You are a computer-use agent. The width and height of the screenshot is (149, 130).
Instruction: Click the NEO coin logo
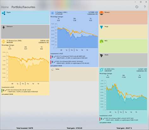pos(101,42)
